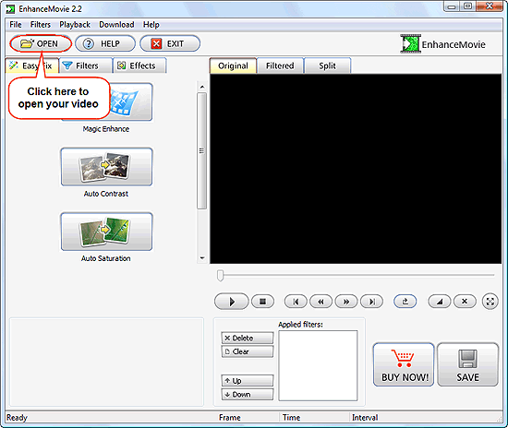
Task: Minimize the EnhanceMovie window
Action: [x=453, y=6]
